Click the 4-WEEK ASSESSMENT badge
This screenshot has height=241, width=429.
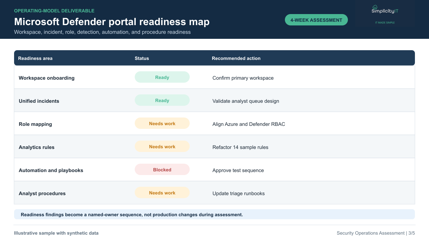(x=316, y=20)
